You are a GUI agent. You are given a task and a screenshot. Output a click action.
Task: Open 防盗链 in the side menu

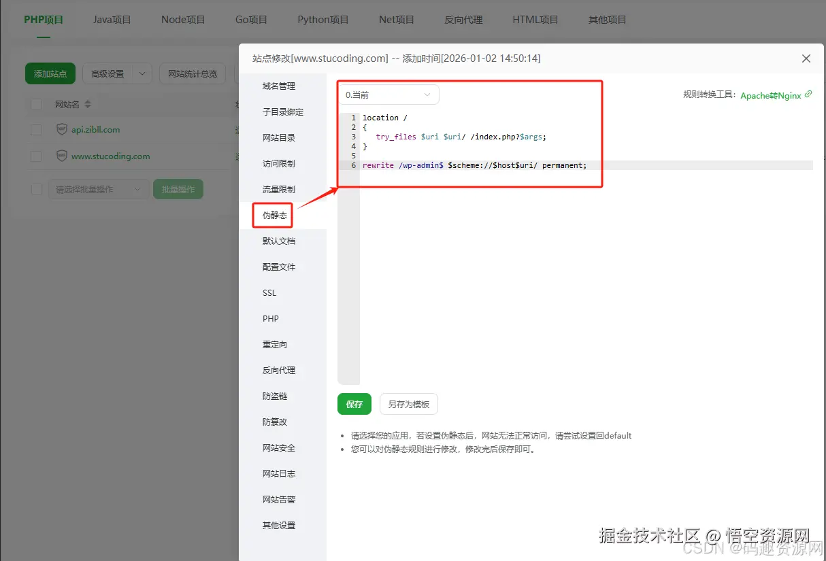click(275, 396)
